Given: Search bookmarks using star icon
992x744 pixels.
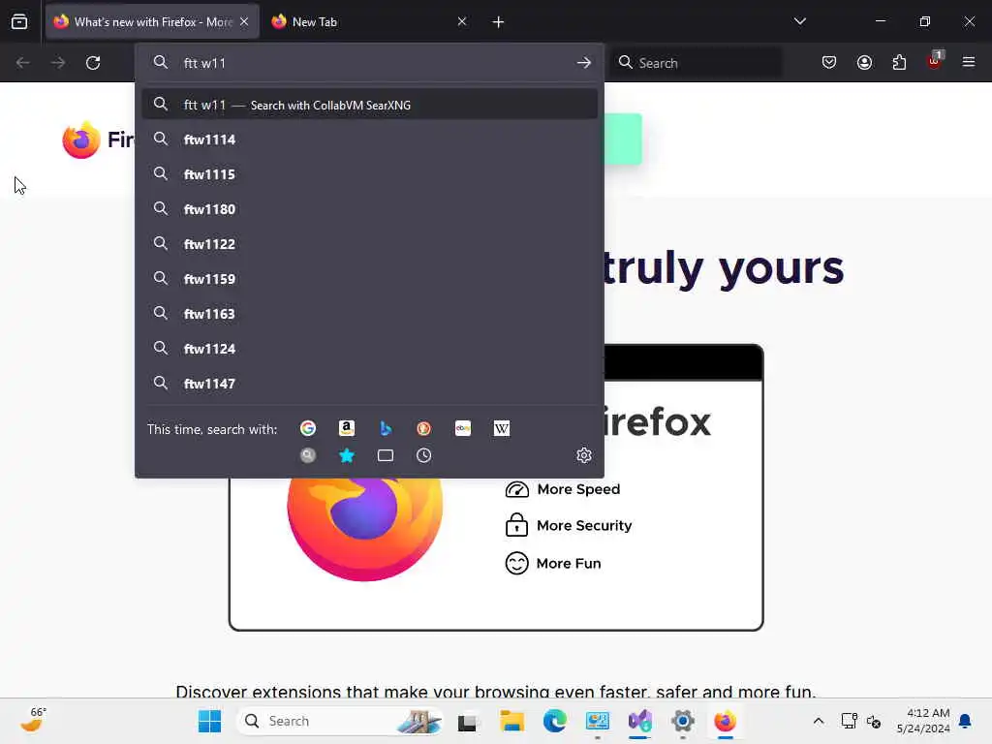Looking at the screenshot, I should coord(347,455).
